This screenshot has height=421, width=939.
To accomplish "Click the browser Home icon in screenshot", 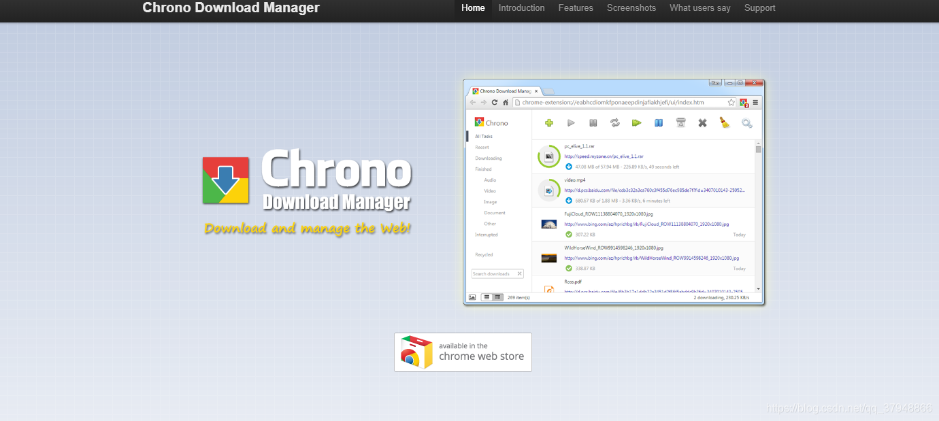I will (506, 103).
